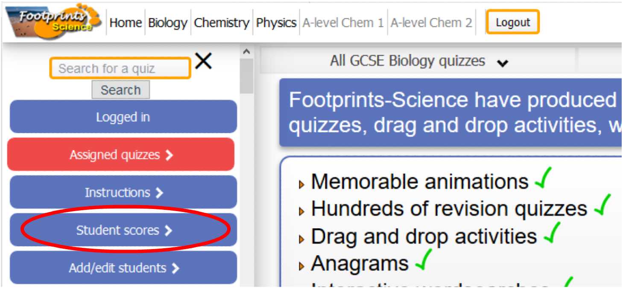Click the green tick beside Hundreds of revision quizzes
This screenshot has width=623, height=288.
point(602,205)
